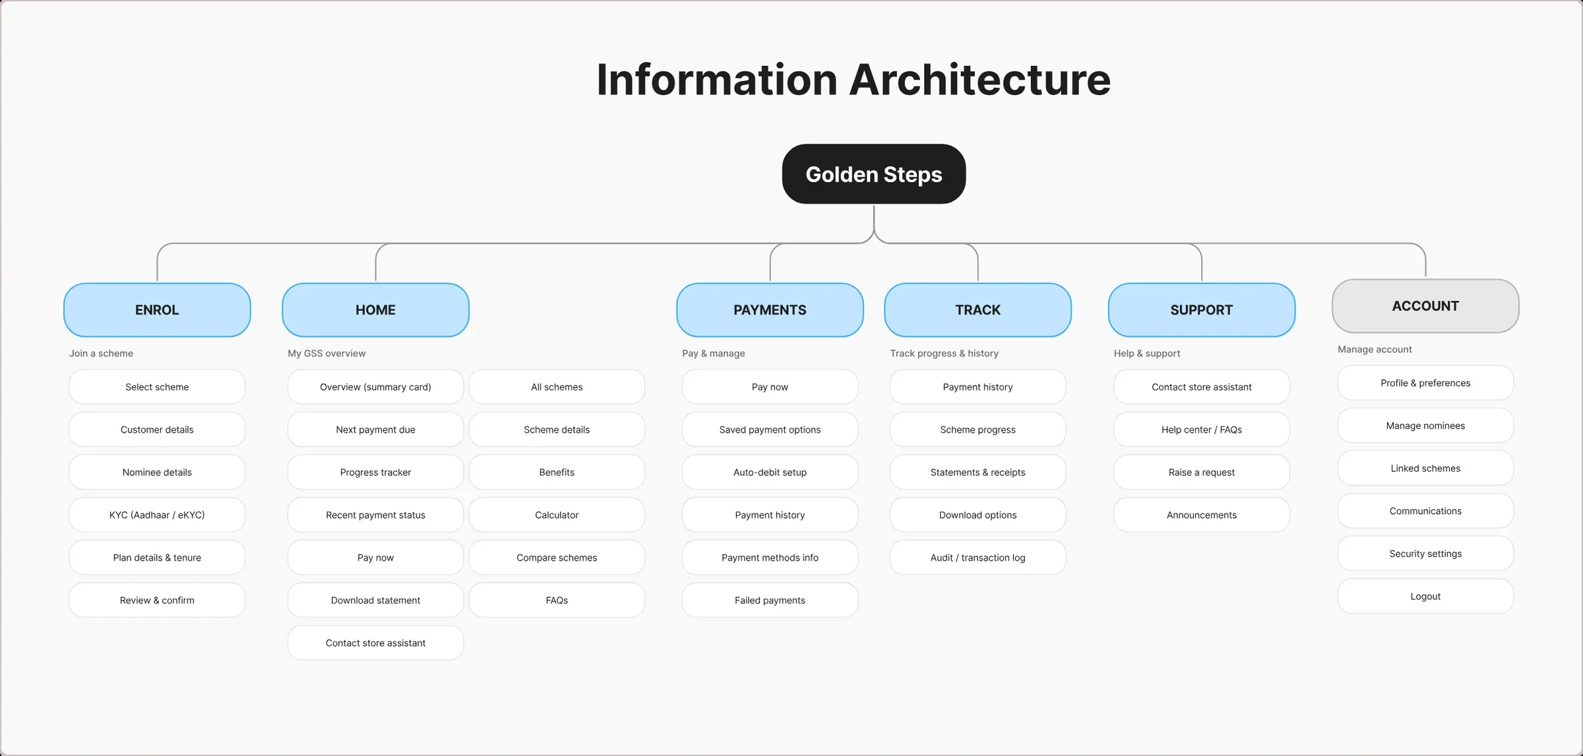Image resolution: width=1583 pixels, height=756 pixels.
Task: Click the Golden Steps root node
Action: click(873, 174)
